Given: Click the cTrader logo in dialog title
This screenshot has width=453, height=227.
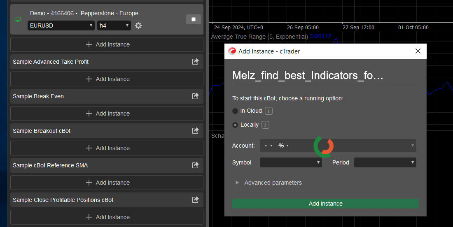Looking at the screenshot, I should tap(232, 51).
